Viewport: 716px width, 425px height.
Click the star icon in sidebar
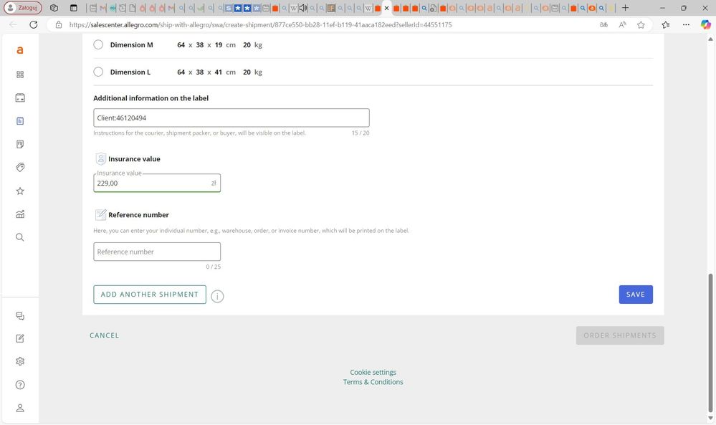[x=20, y=191]
